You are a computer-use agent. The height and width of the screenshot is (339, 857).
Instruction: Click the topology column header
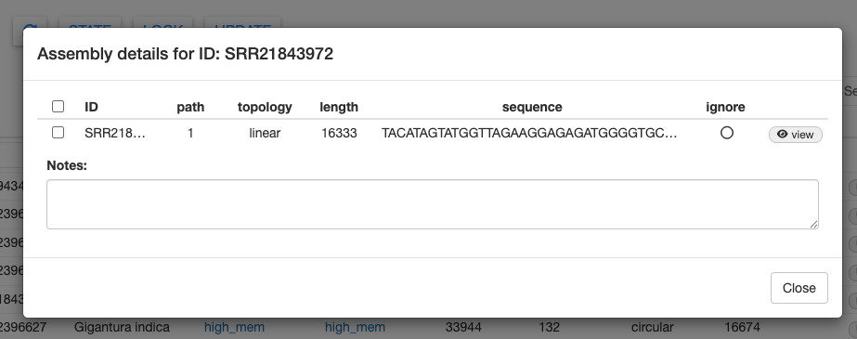pos(265,107)
